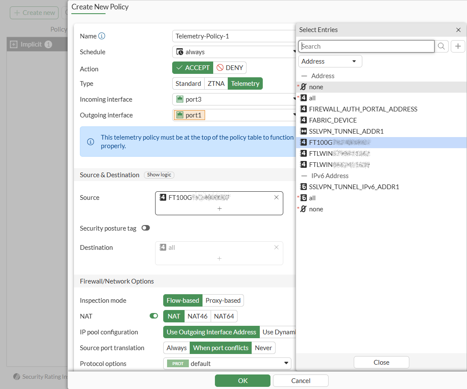
Task: Click the plus icon under the Source entry
Action: coord(219,209)
